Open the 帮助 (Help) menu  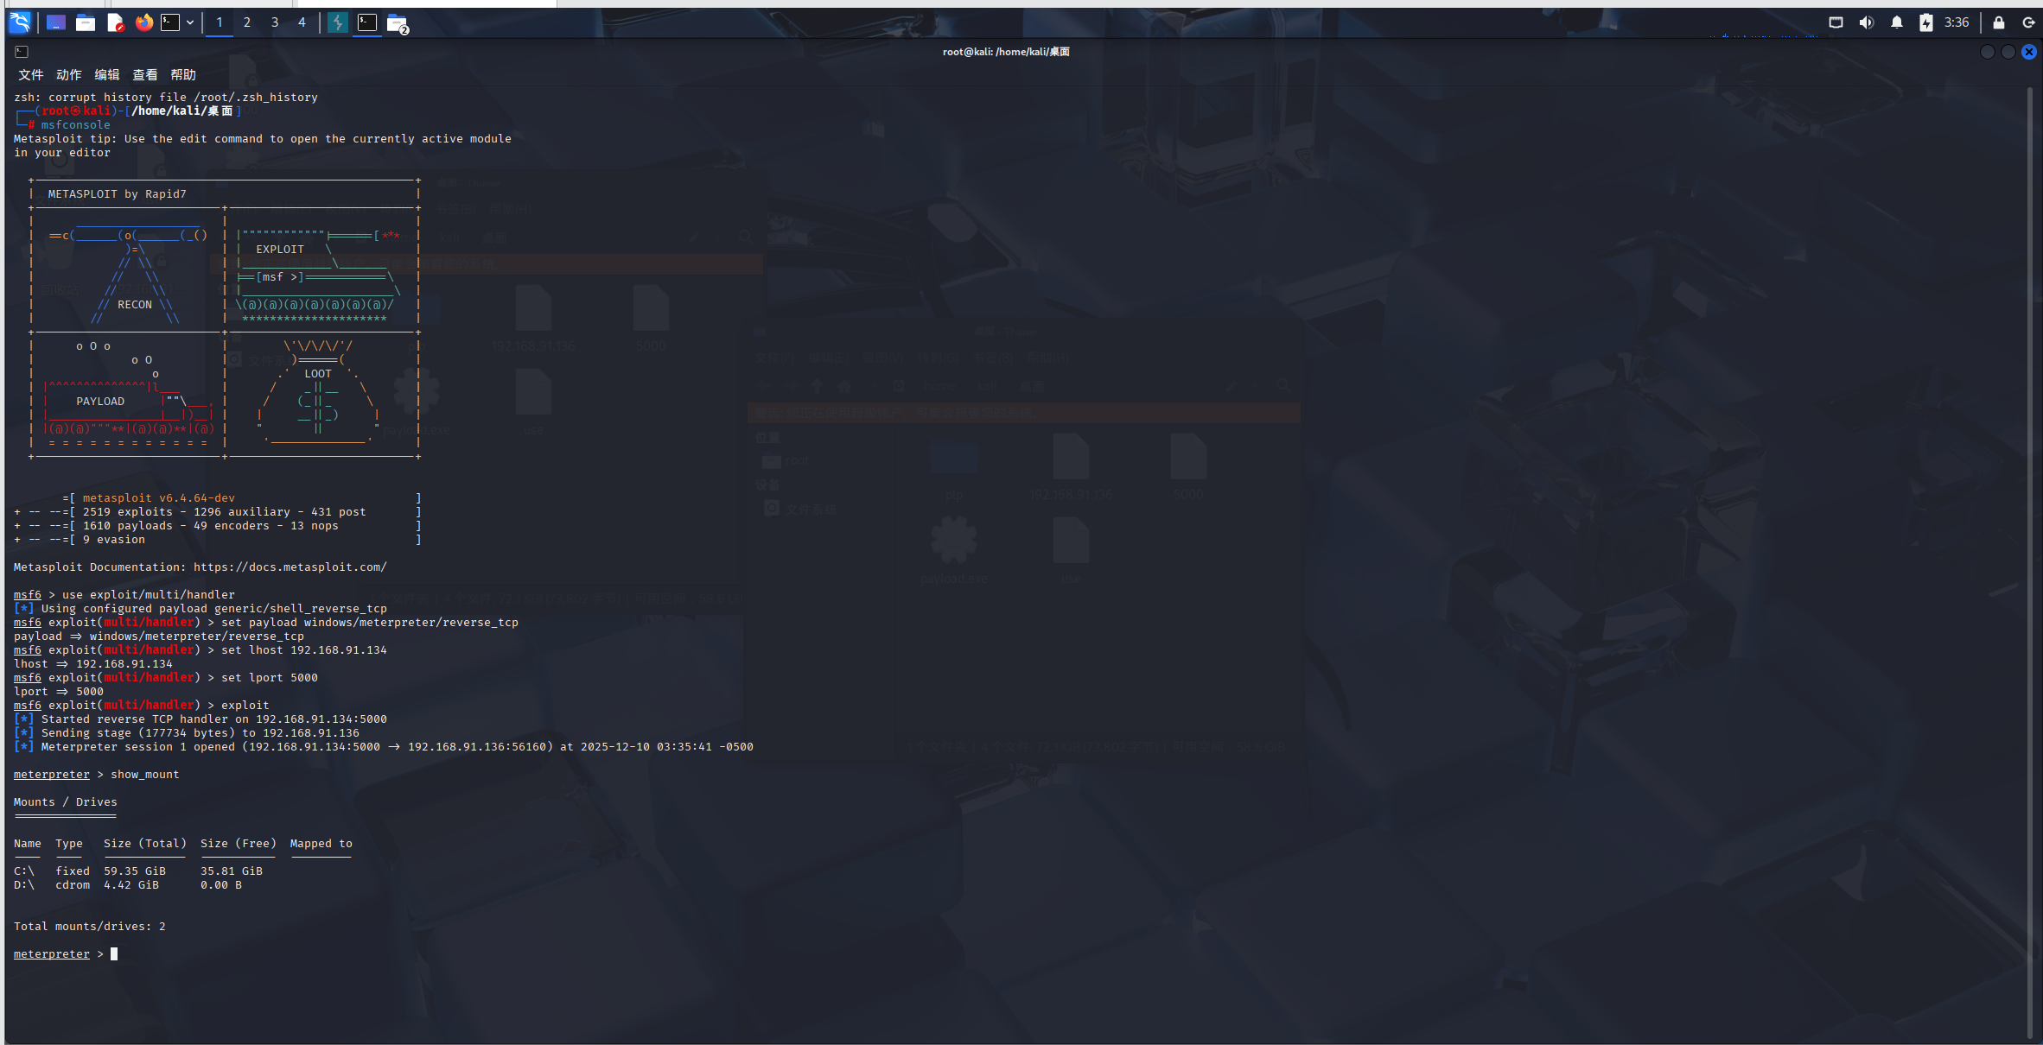coord(183,75)
